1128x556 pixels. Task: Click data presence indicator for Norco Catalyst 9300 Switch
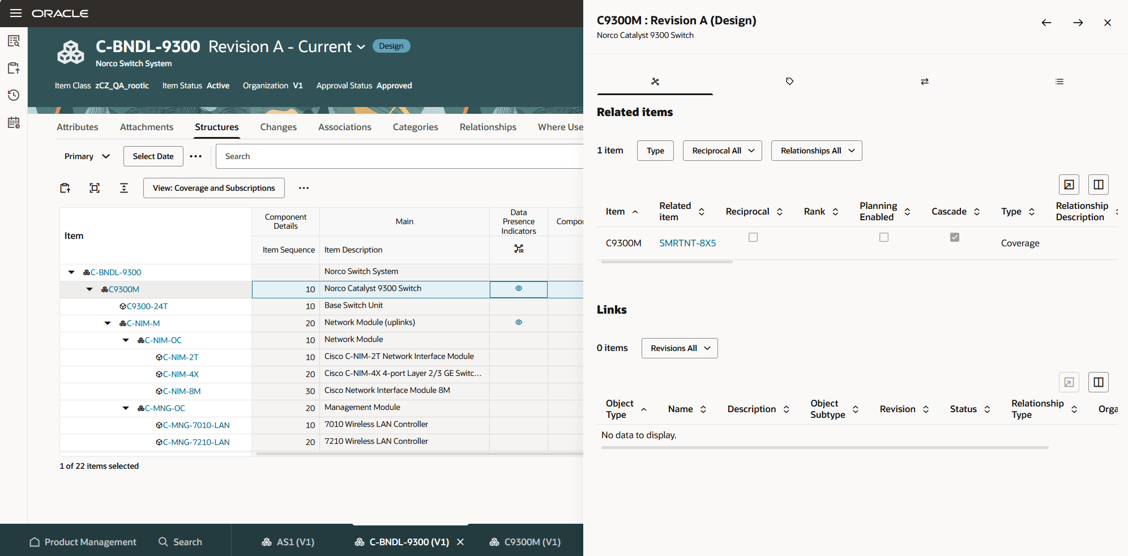[519, 289]
